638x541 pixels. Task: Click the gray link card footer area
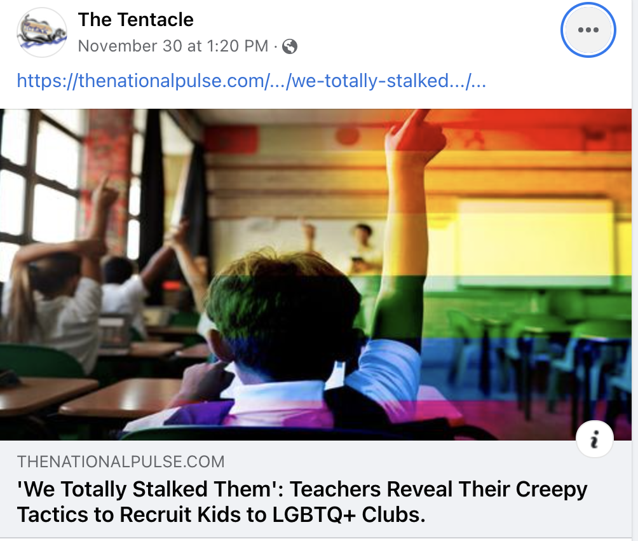pyautogui.click(x=316, y=488)
